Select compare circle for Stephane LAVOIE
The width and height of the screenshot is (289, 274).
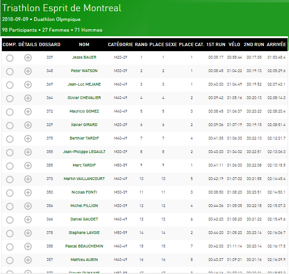point(10,234)
